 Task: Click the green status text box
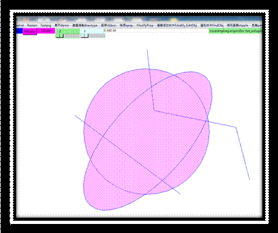click(235, 31)
